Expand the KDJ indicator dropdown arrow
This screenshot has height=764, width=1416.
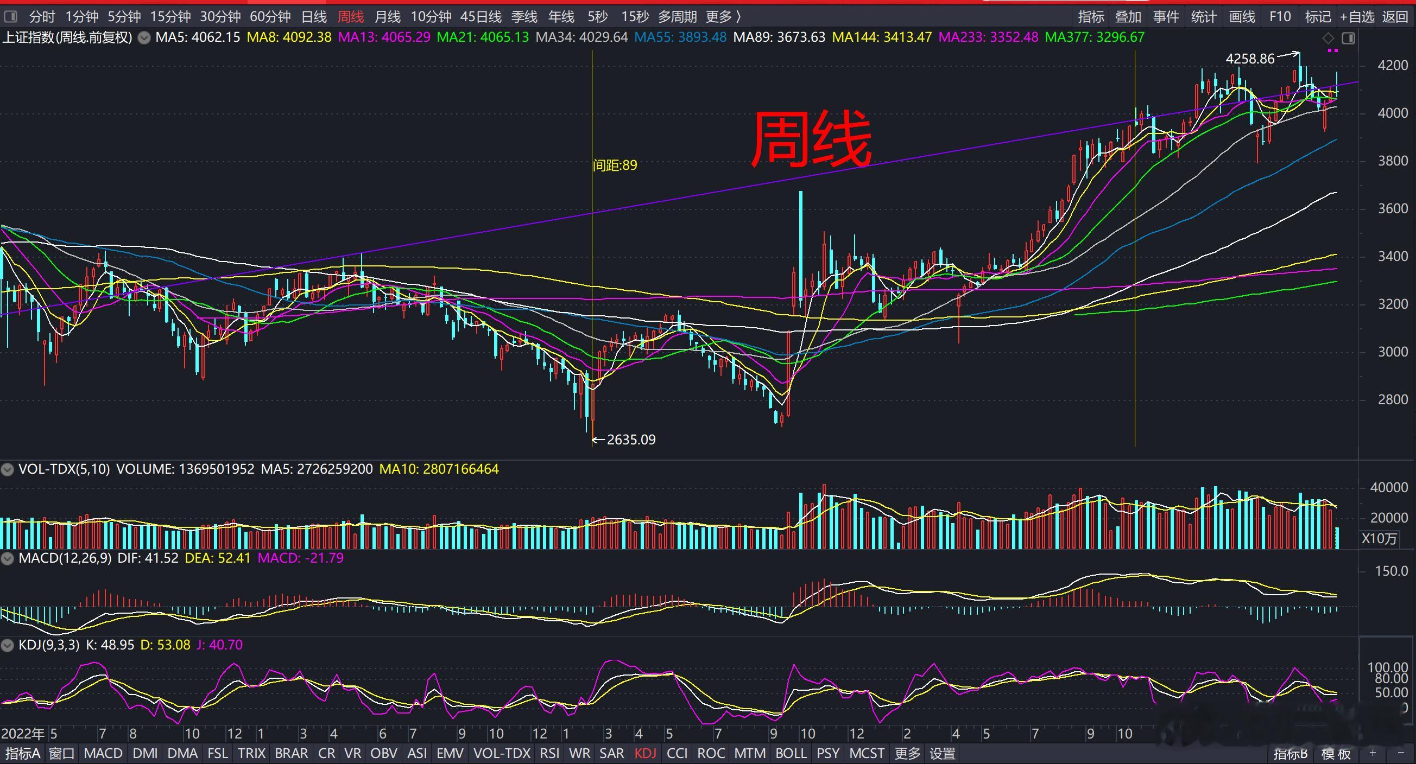pos(7,645)
